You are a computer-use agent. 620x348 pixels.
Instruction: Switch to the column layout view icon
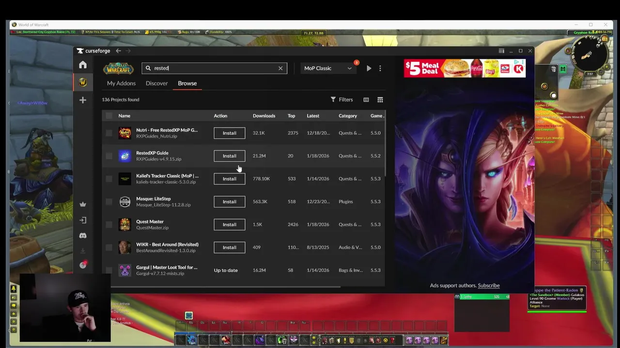click(366, 100)
